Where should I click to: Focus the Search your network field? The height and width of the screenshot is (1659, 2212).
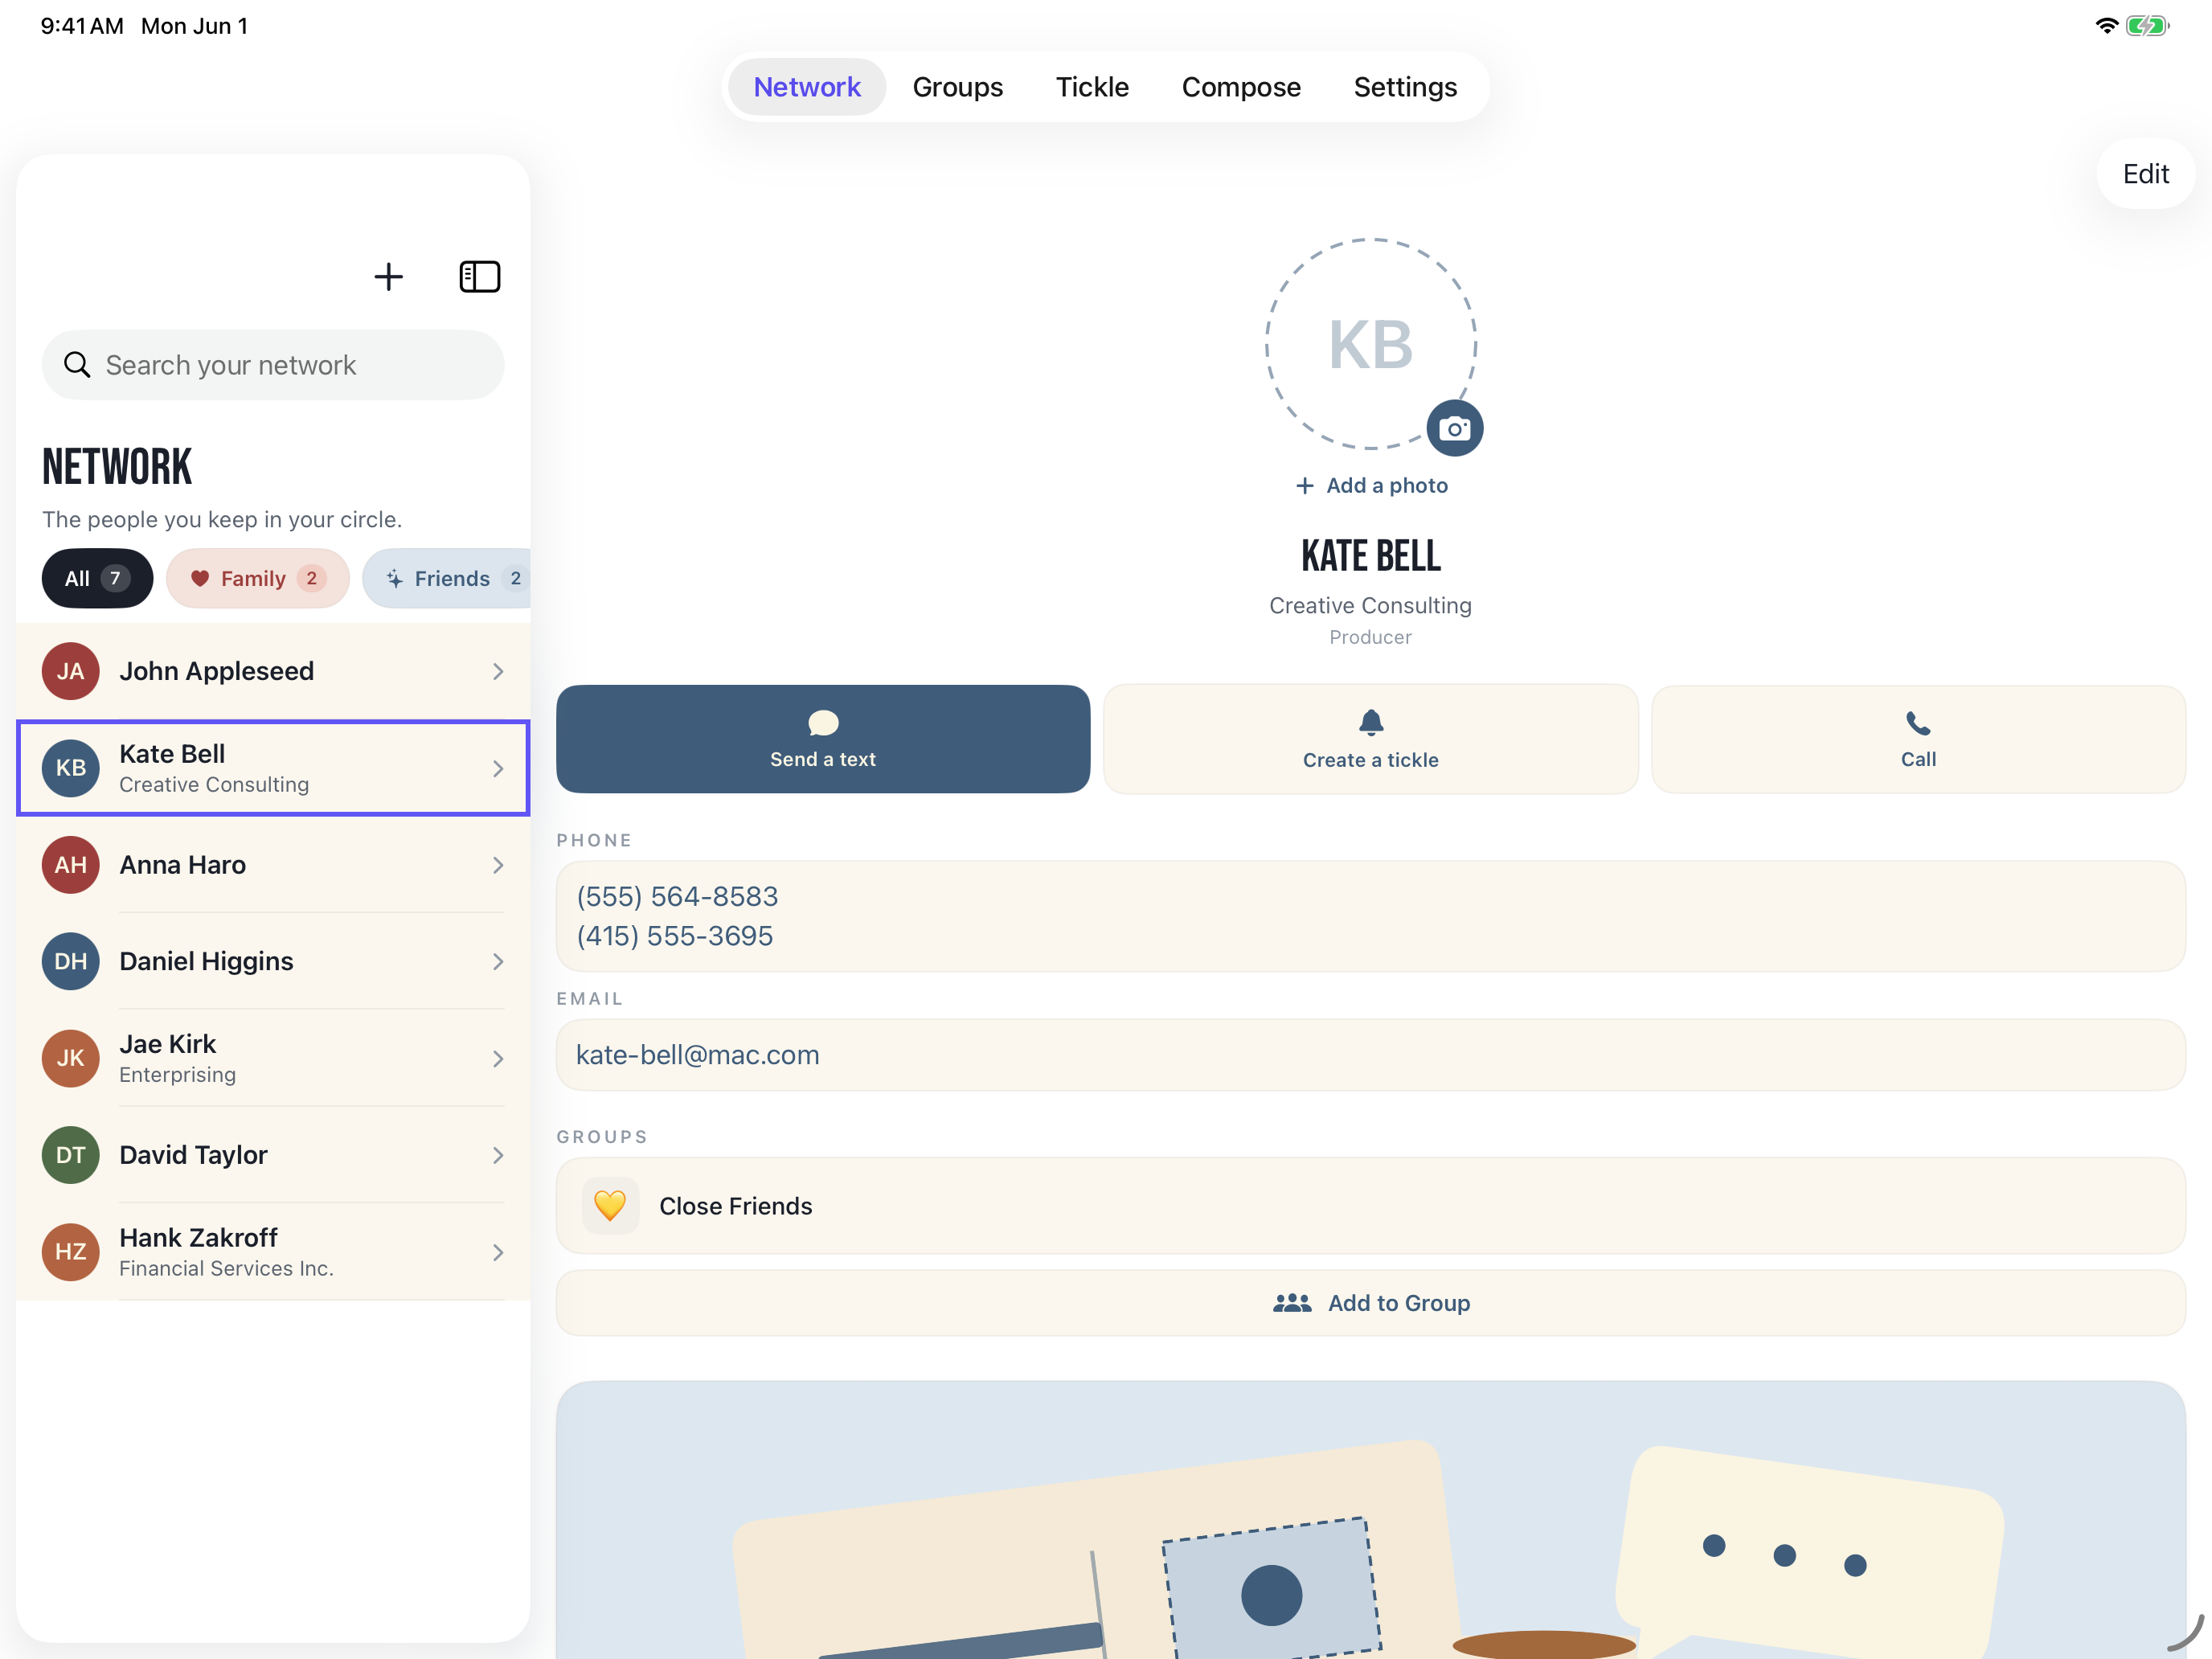(x=273, y=365)
